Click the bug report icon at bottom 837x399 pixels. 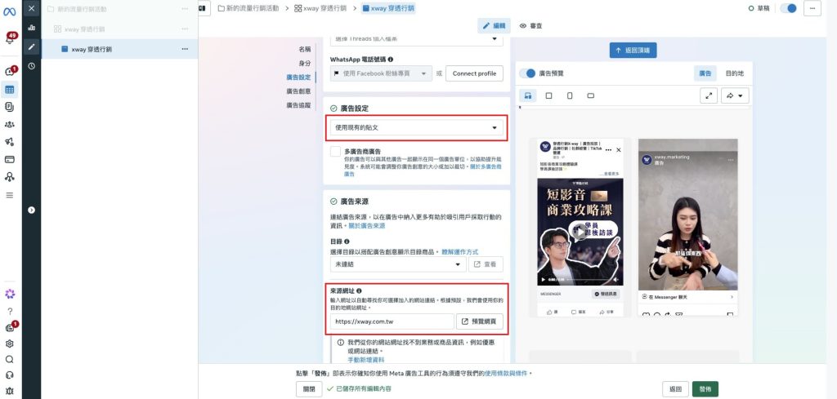click(x=10, y=391)
